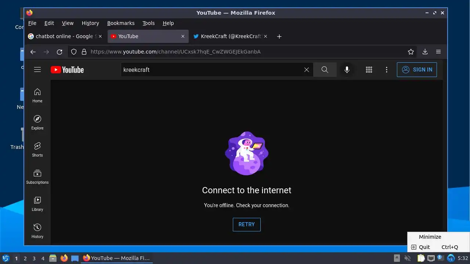Close the KreekCraft Twitter tab
This screenshot has width=470, height=264.
coord(265,36)
